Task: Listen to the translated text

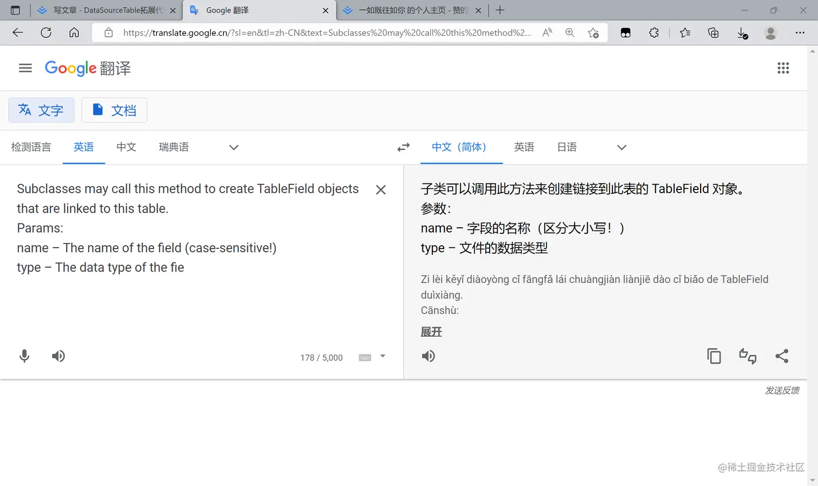Action: tap(428, 356)
